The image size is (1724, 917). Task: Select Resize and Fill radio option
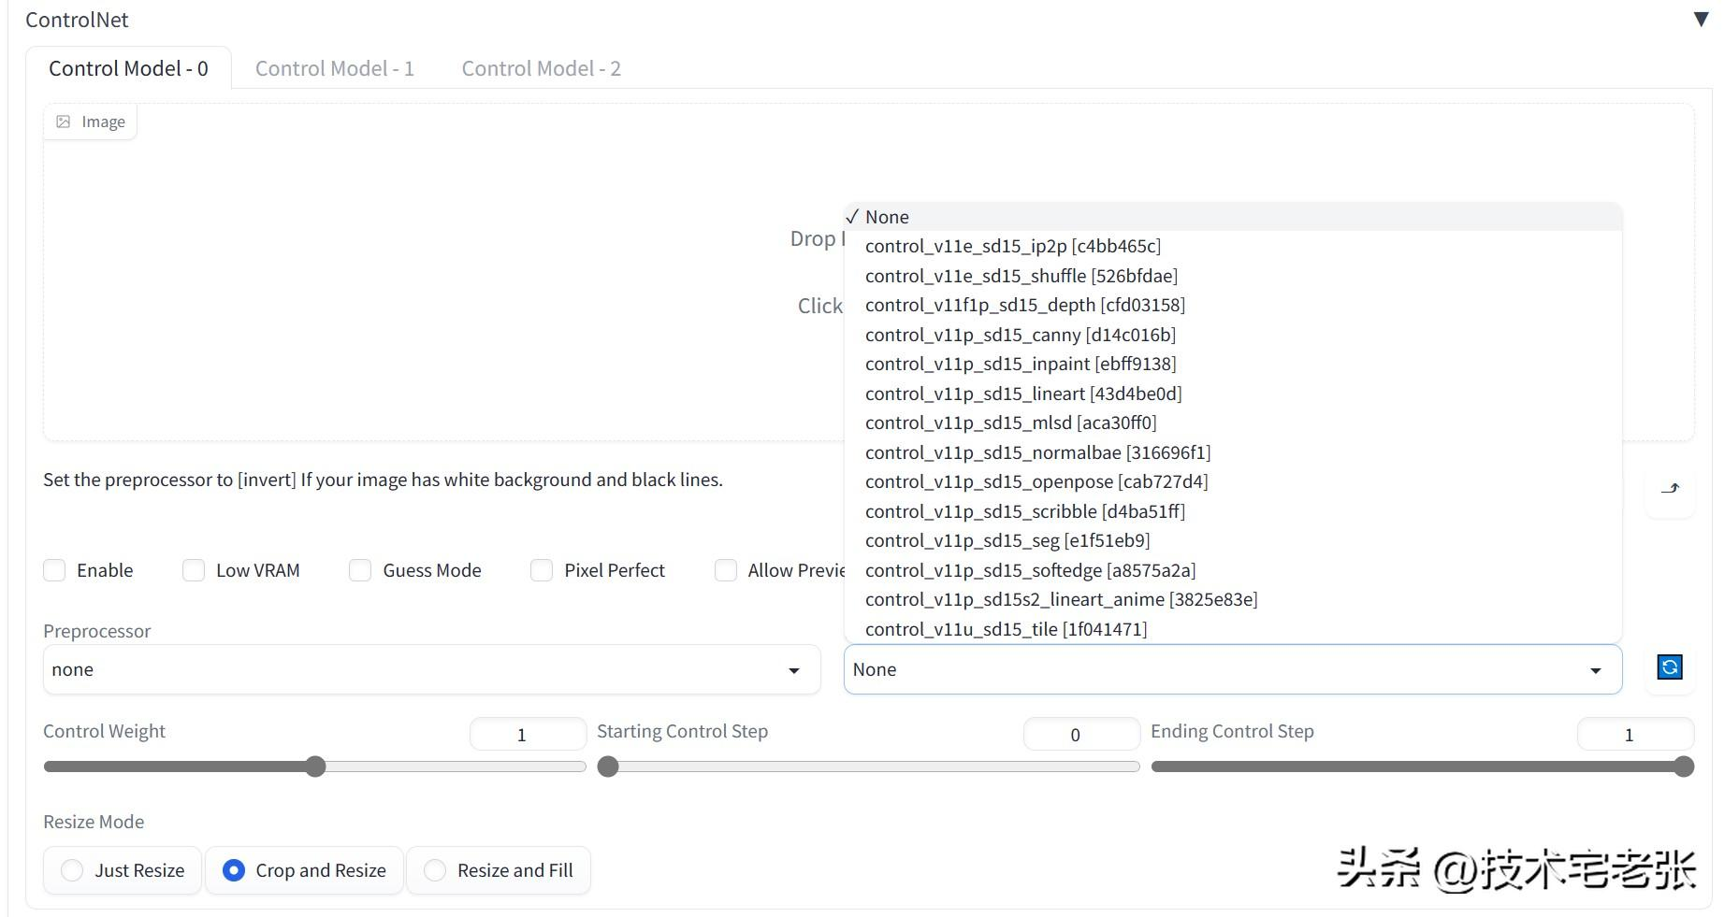(x=499, y=870)
